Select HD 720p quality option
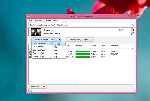This screenshot has width=150, height=101. (59, 44)
